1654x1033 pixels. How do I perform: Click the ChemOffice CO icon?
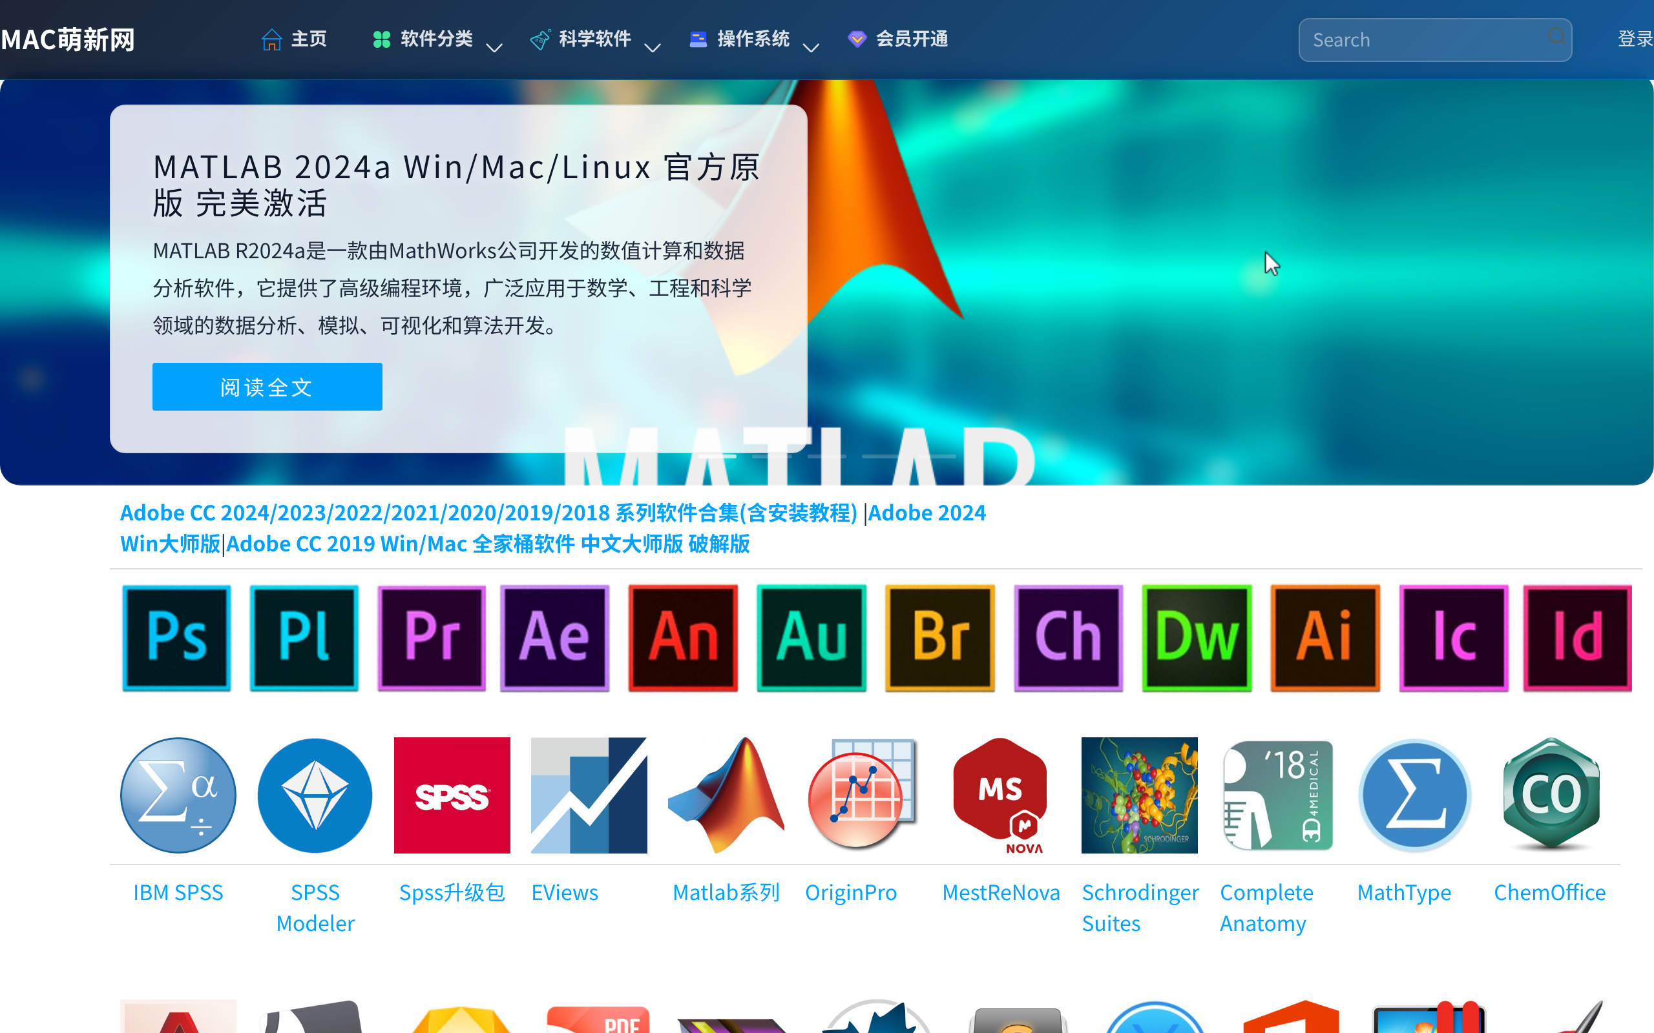[x=1551, y=794]
